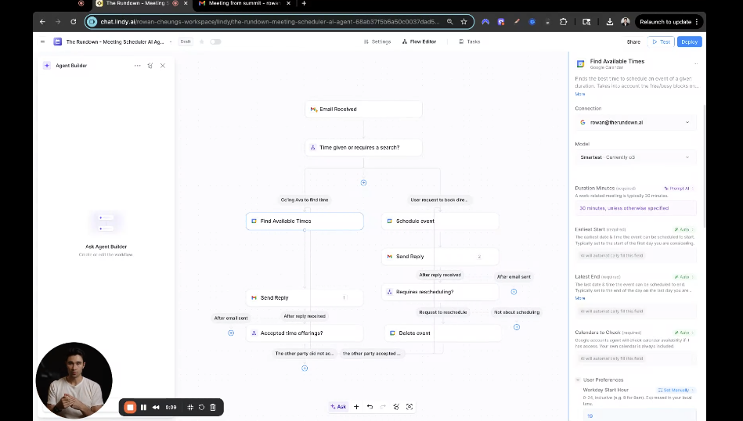The image size is (743, 421).
Task: Select the Send Reply node under Find Available Times
Action: tap(305, 298)
